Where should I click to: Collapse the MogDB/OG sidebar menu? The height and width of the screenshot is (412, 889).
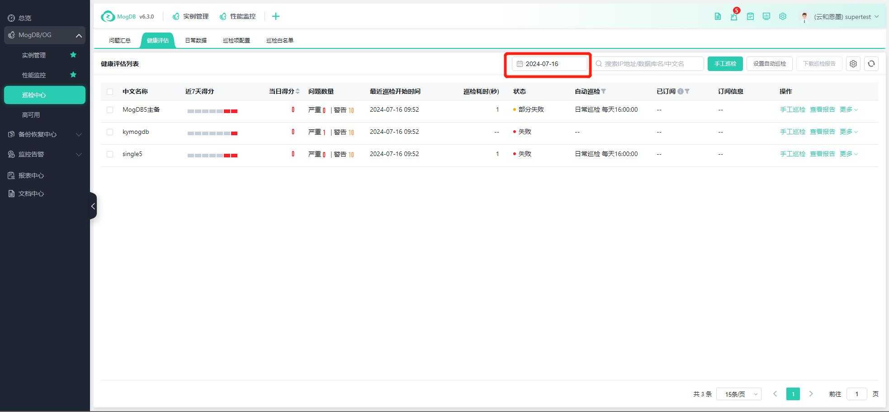coord(79,35)
